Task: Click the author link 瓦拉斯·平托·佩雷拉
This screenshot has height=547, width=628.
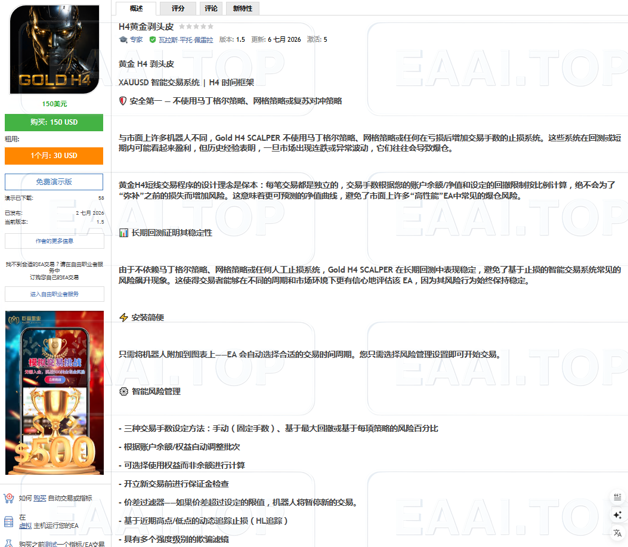Action: 186,40
